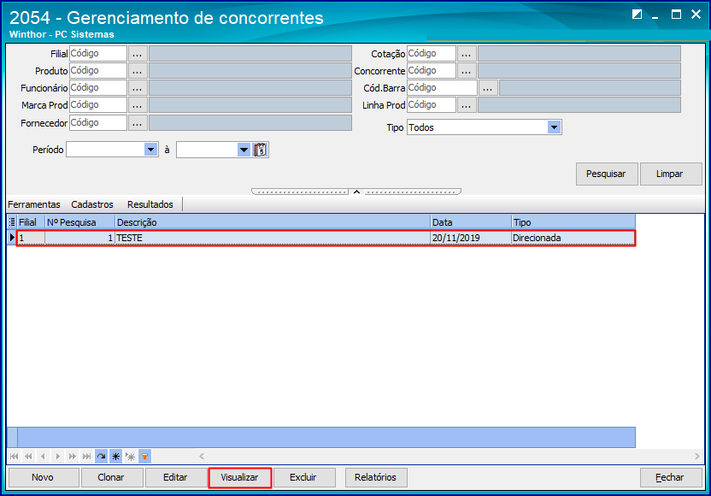Click horizontal scrollbar right arrow
This screenshot has height=496, width=711.
(697, 456)
